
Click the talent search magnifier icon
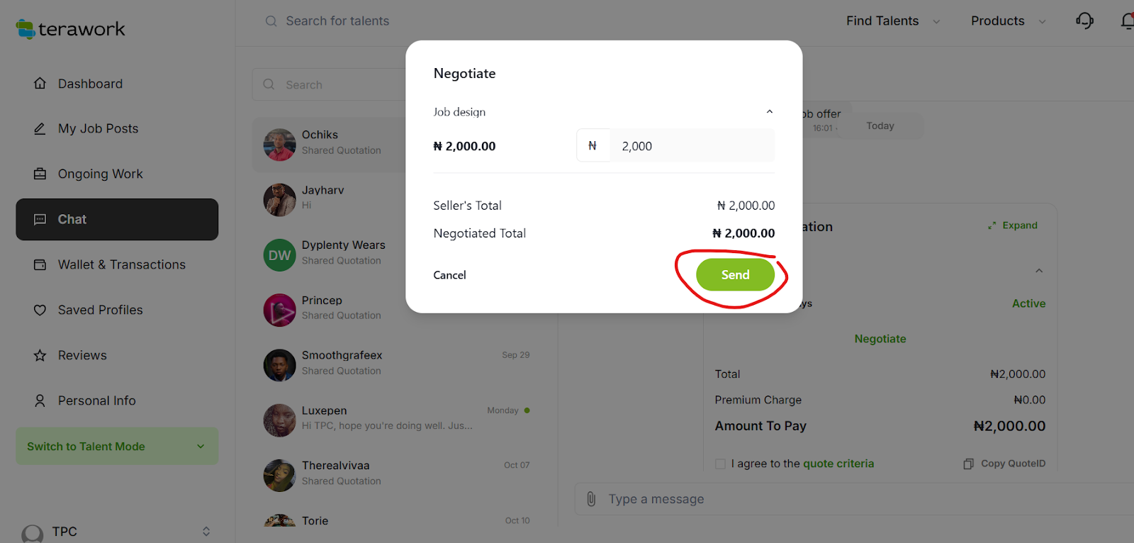coord(271,21)
